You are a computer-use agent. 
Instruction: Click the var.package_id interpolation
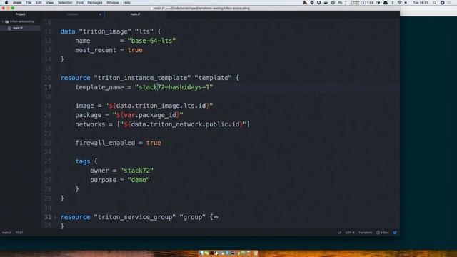pos(148,115)
